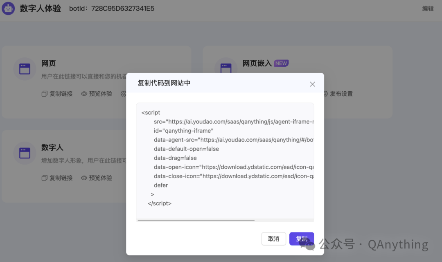Viewport: 442px width, 262px height.
Task: Click the robot avatar icon in header
Action: 8,9
